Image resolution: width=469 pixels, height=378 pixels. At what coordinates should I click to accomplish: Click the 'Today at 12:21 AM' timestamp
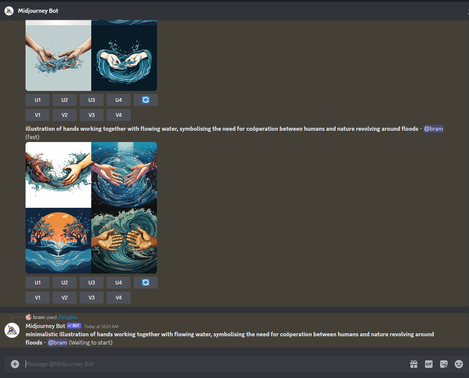(101, 327)
